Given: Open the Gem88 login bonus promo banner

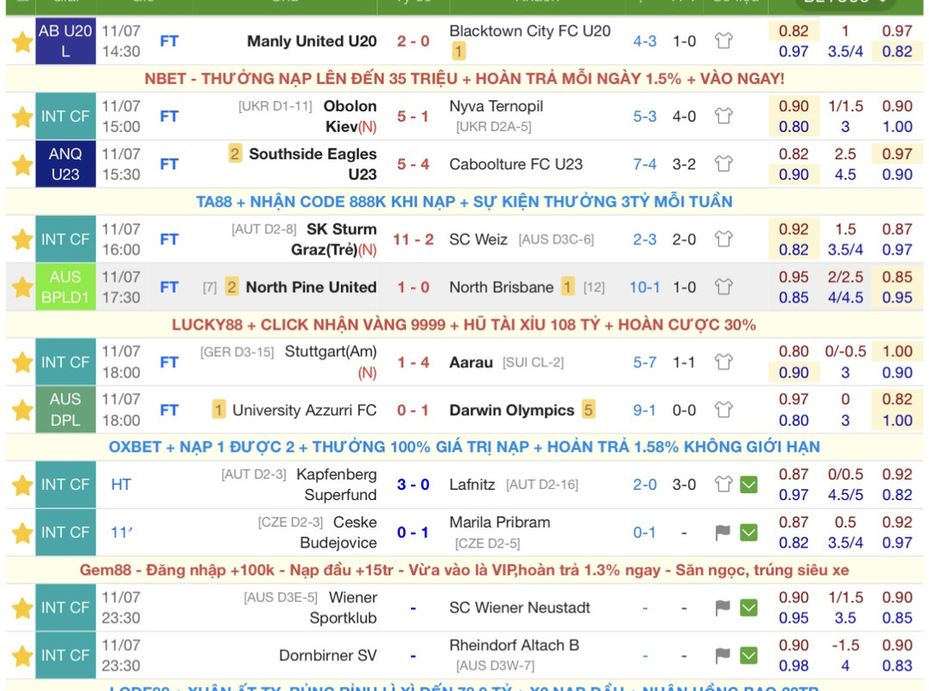Looking at the screenshot, I should pyautogui.click(x=464, y=570).
